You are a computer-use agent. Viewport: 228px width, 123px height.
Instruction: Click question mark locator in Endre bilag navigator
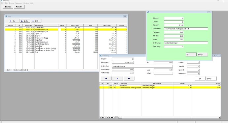click(x=107, y=117)
